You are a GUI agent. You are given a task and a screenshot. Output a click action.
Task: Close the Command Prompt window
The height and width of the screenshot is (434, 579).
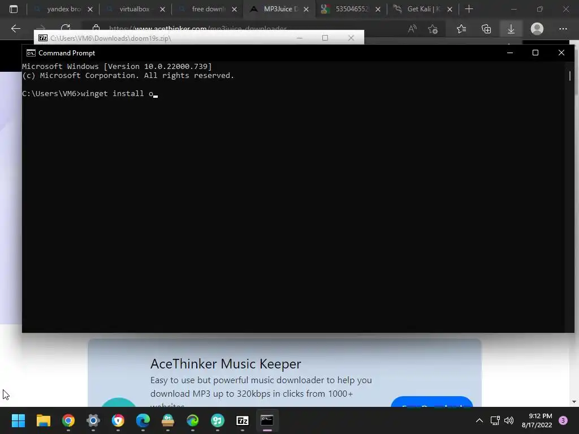(x=561, y=53)
